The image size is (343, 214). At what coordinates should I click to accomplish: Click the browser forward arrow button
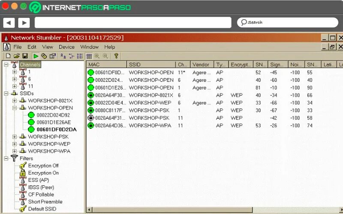pyautogui.click(x=24, y=23)
